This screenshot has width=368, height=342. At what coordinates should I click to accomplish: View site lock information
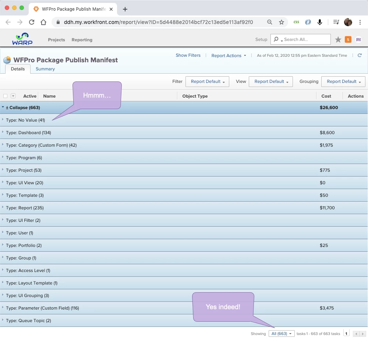click(58, 22)
